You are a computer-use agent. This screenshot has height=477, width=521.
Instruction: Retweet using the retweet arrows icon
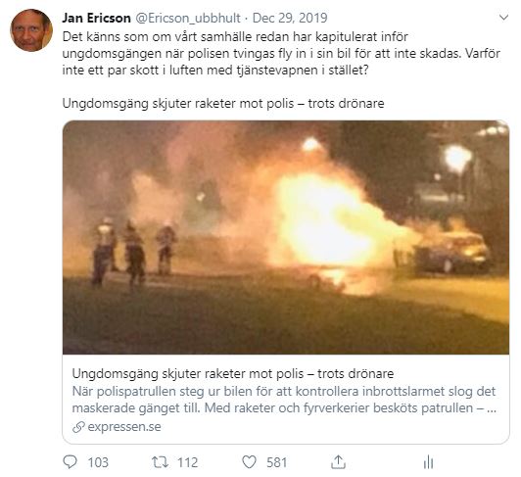coord(161,462)
